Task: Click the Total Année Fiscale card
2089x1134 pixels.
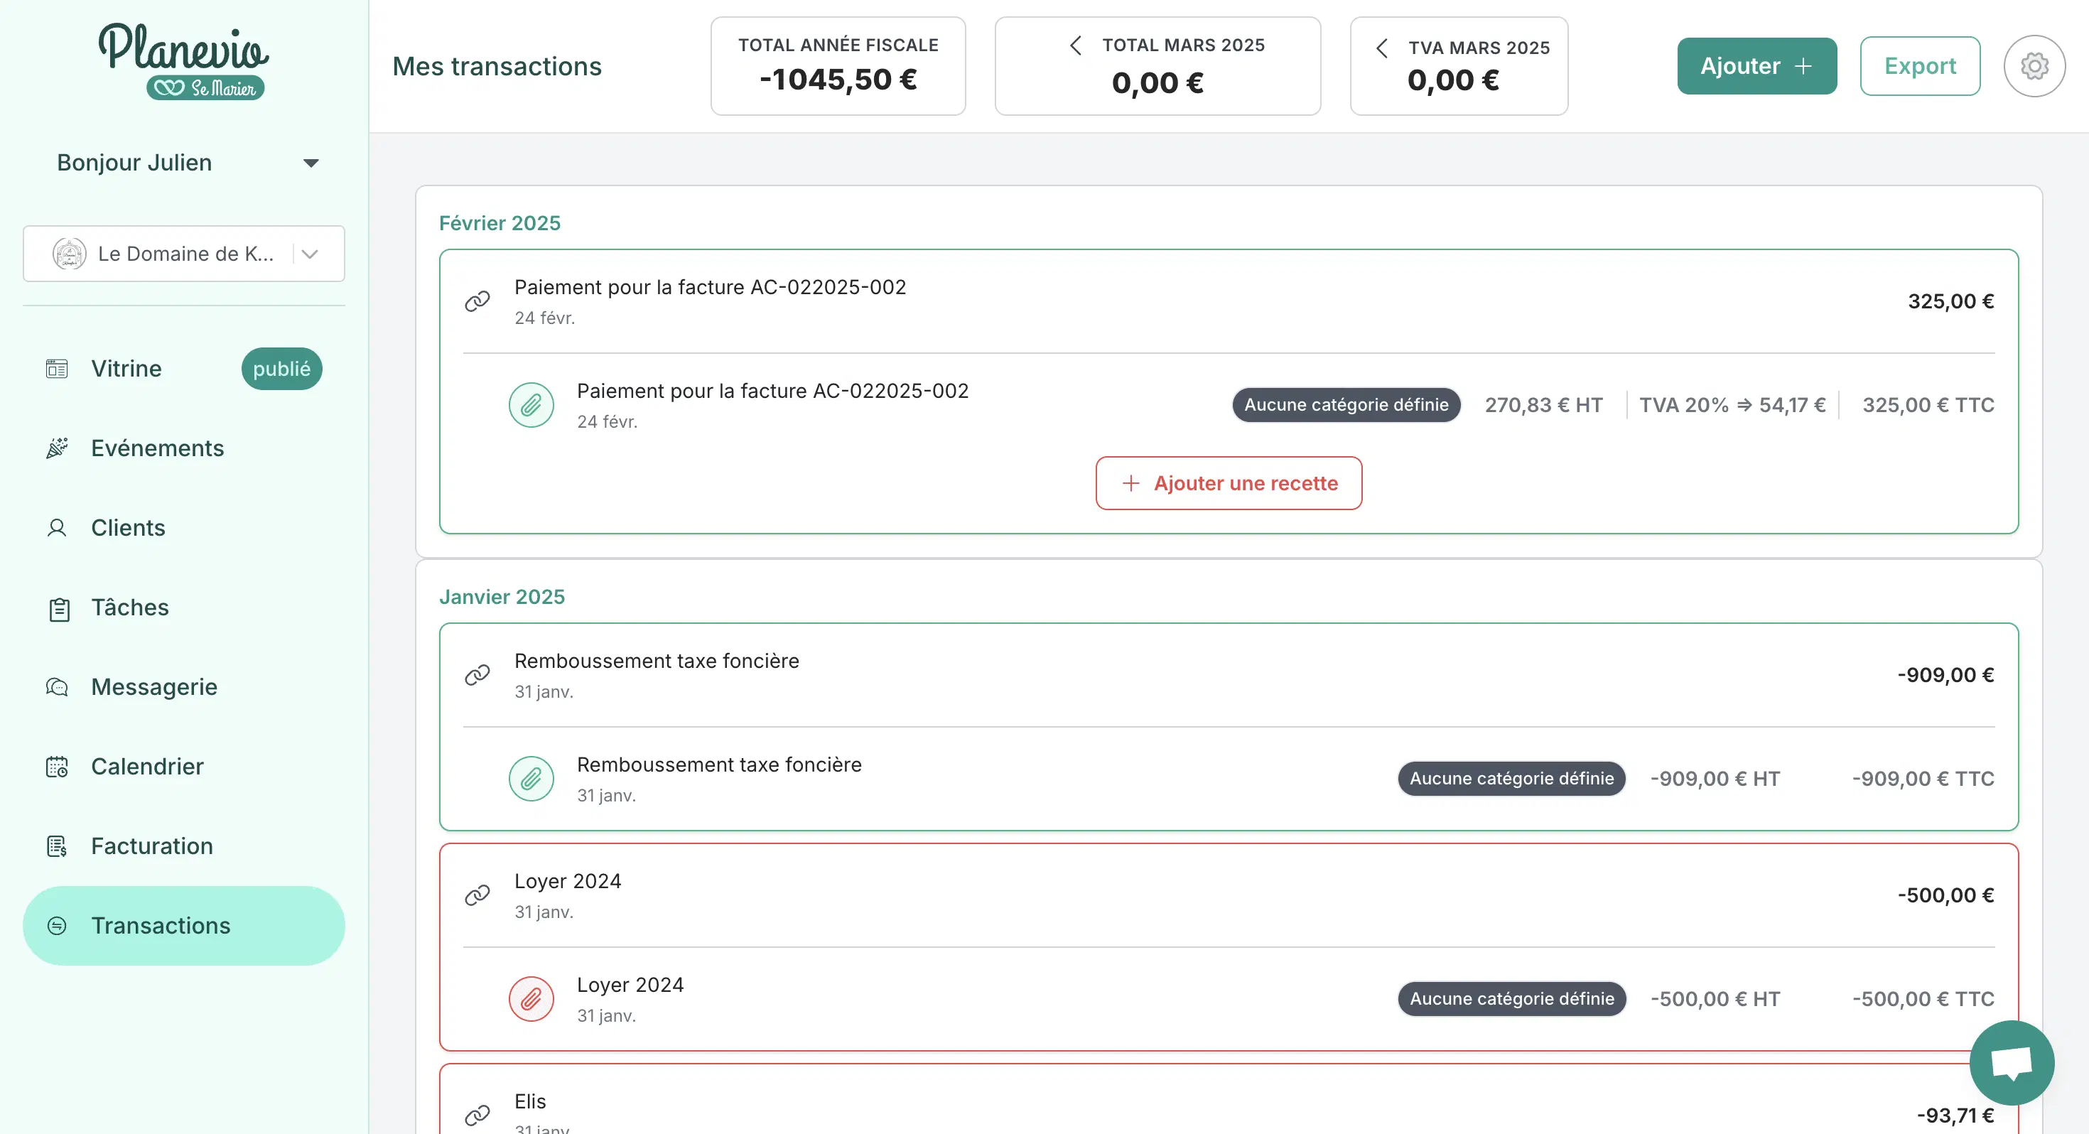Action: tap(838, 65)
